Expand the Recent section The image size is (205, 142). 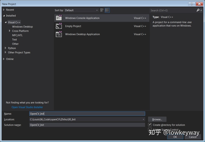tap(4, 10)
